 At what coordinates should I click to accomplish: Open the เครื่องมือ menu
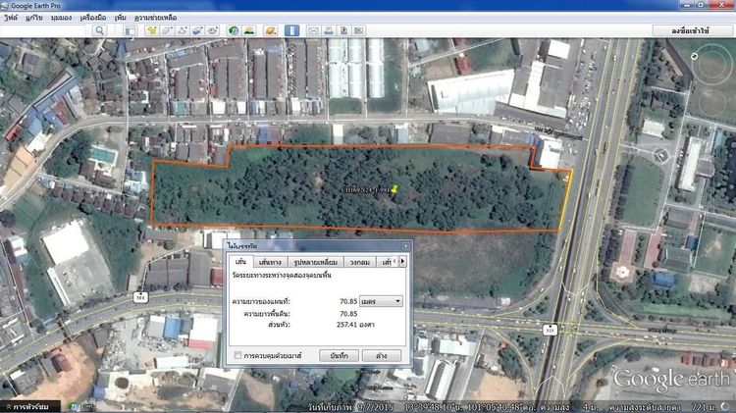pos(93,18)
